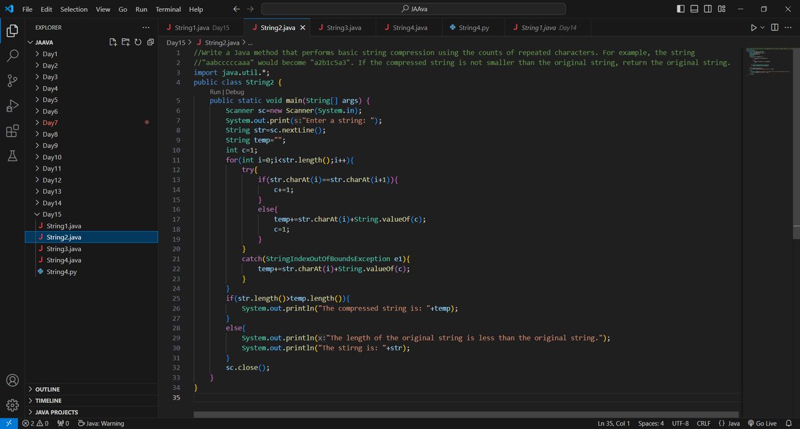Click the JAAva search box in title bar
The width and height of the screenshot is (800, 429).
click(413, 9)
